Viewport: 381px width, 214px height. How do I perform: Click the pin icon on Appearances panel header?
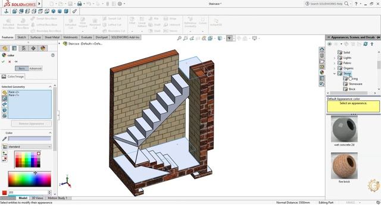point(378,37)
